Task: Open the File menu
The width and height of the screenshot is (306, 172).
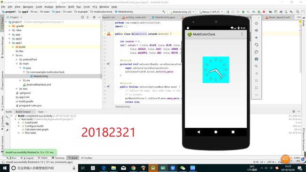Action: (3, 7)
